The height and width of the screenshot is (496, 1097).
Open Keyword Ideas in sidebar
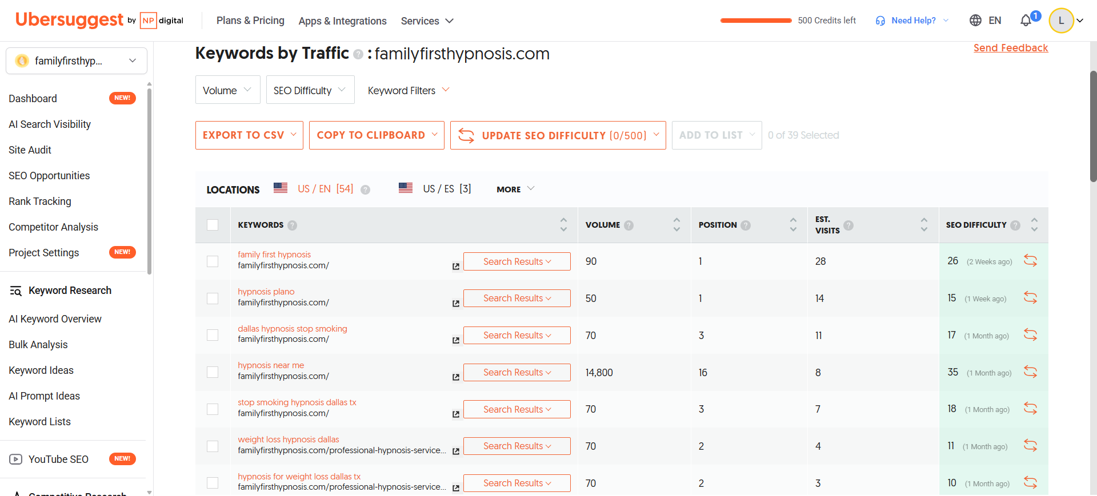pos(41,370)
